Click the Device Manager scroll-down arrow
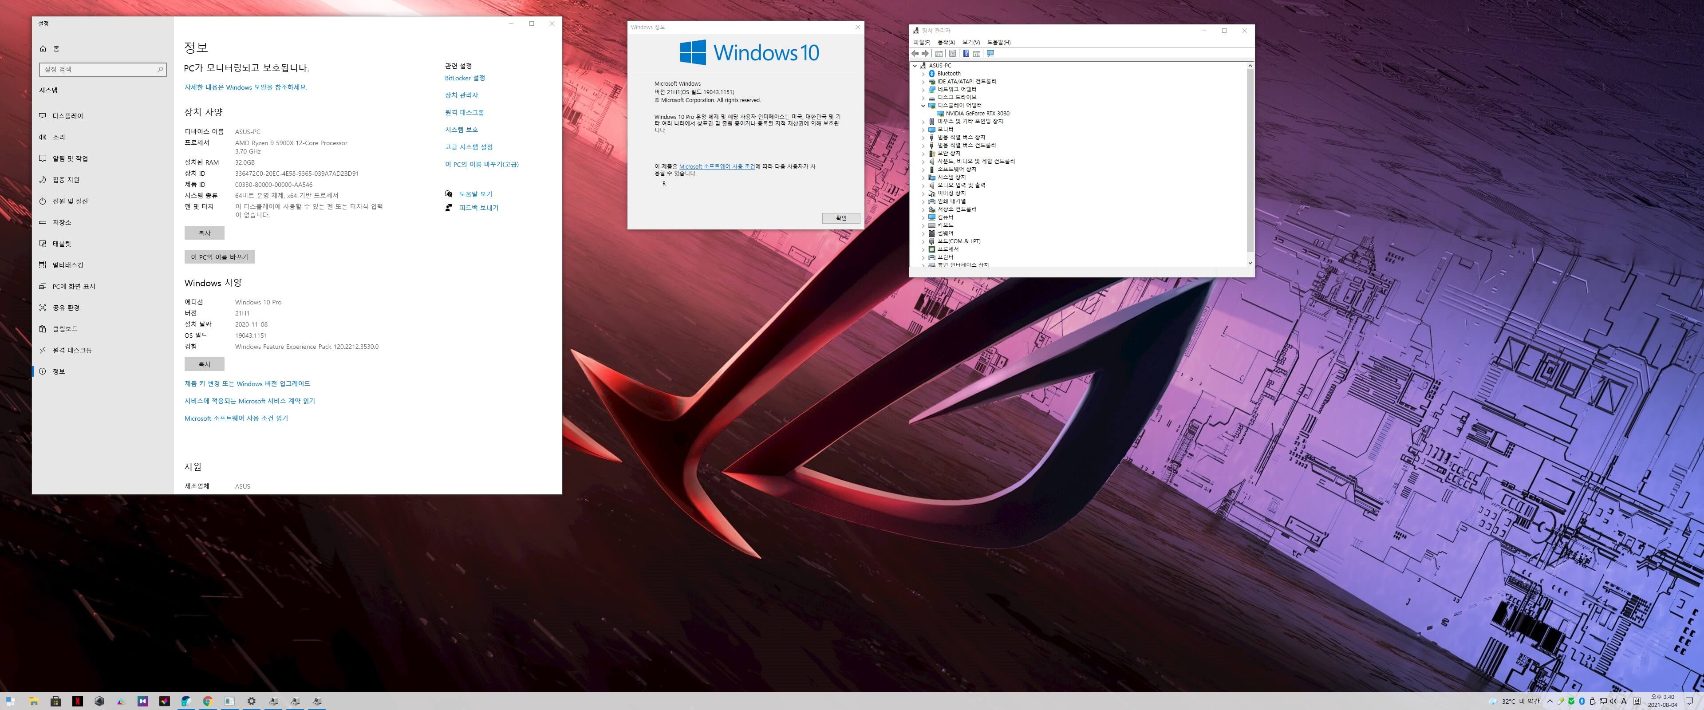The height and width of the screenshot is (710, 1704). click(1250, 263)
